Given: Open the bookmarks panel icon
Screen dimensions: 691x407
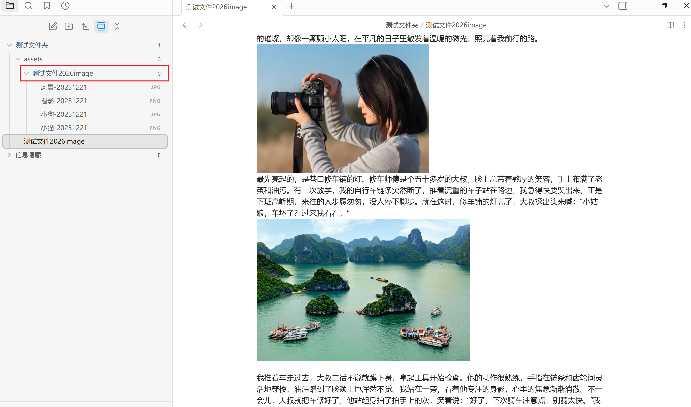Looking at the screenshot, I should click(47, 6).
